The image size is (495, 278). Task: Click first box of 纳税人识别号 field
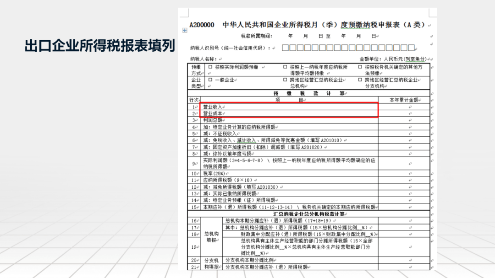[x=285, y=48]
